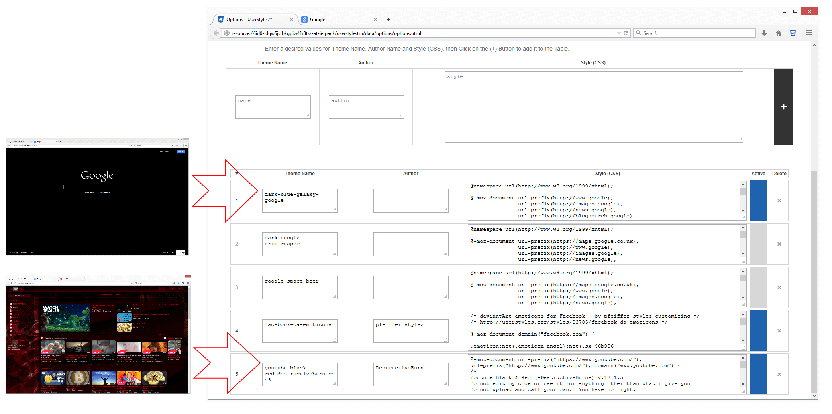
Task: Click the page scrollbar down arrow
Action: coord(814,396)
